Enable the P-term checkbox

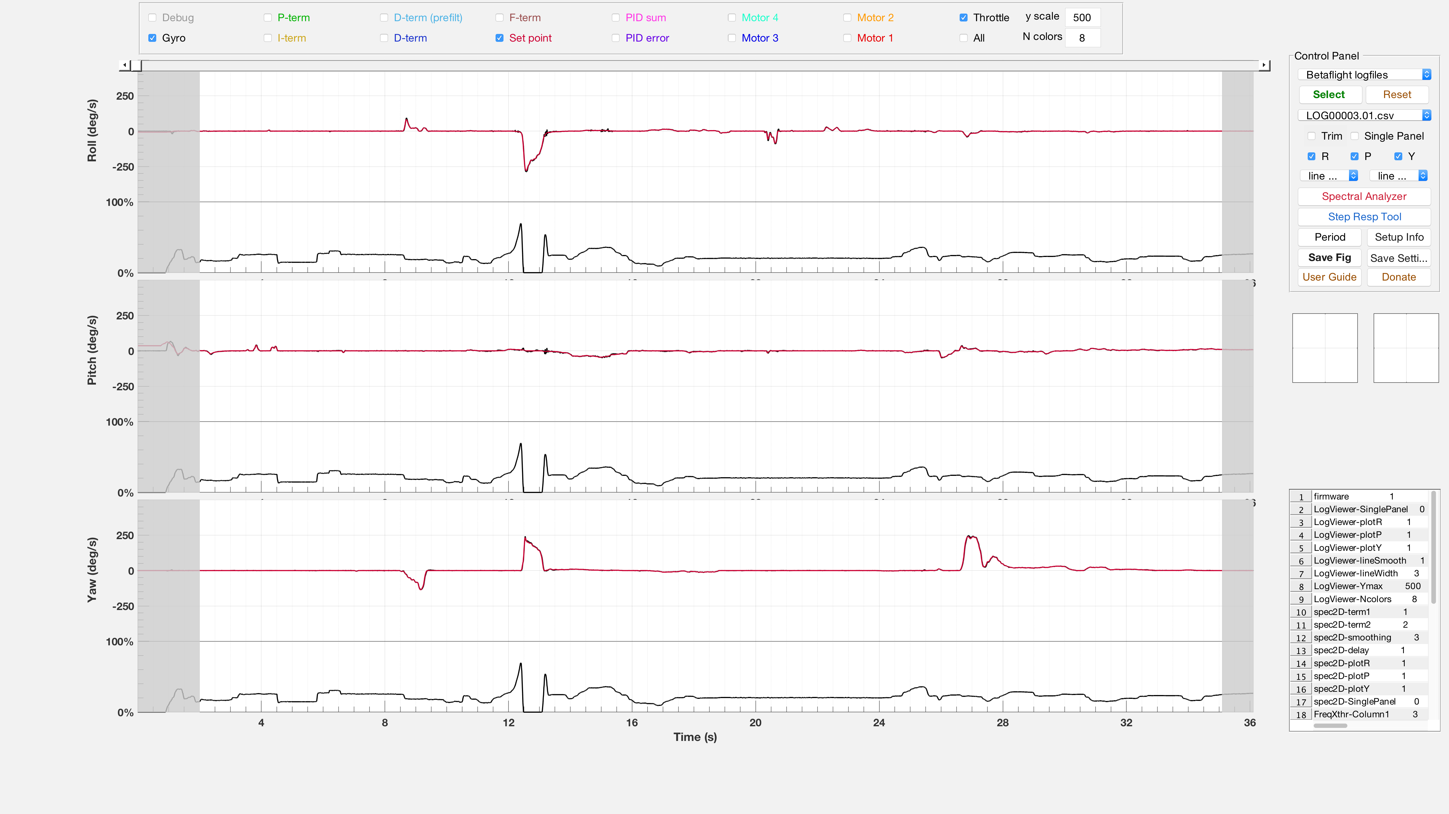click(268, 17)
